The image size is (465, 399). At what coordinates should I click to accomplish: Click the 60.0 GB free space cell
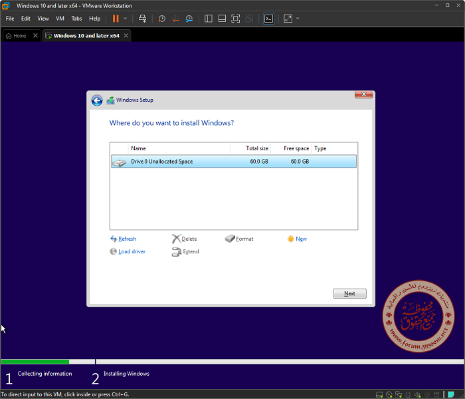[x=300, y=162]
